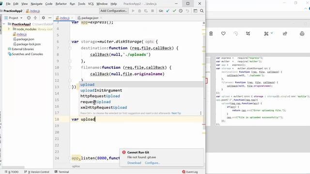This screenshot has width=310, height=174.
Task: Open the Navigate menu
Action: (x=36, y=4)
